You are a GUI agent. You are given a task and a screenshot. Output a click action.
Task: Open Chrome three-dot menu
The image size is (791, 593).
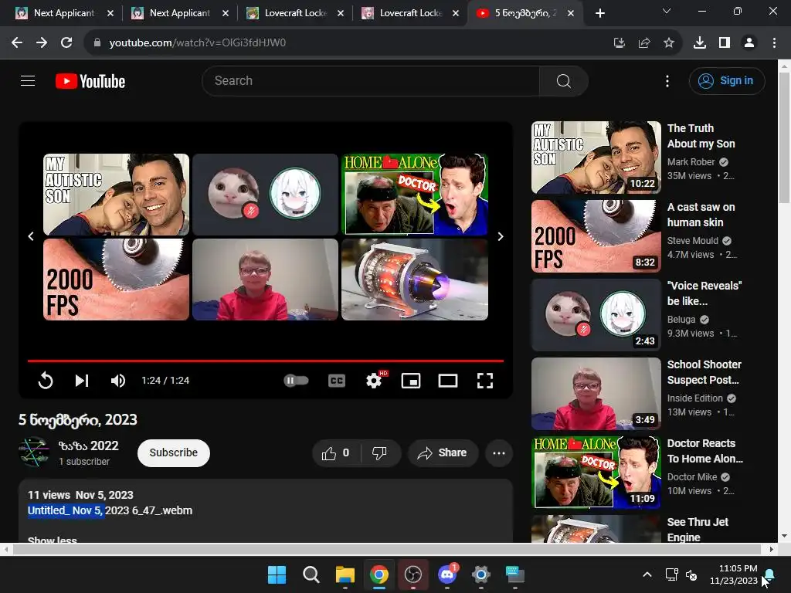point(774,43)
